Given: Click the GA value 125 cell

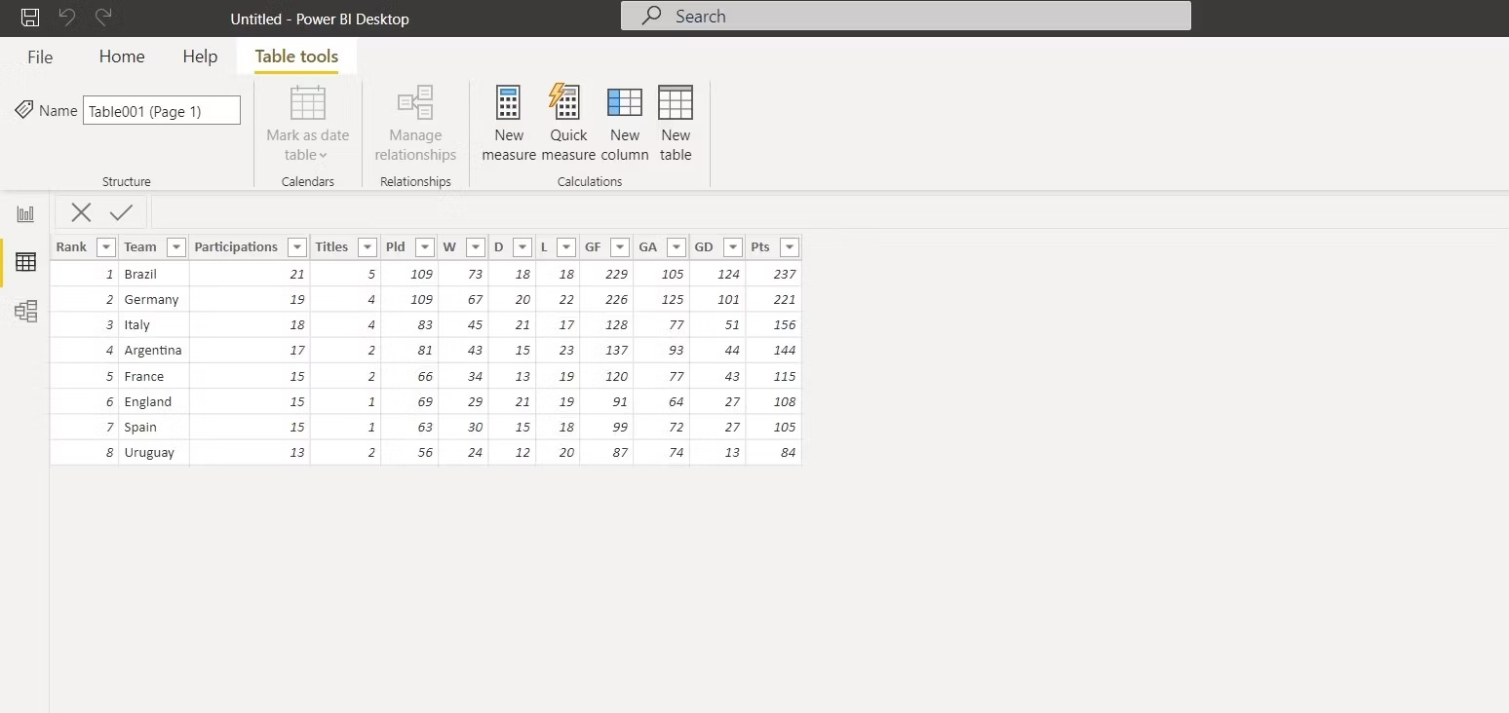Looking at the screenshot, I should 662,299.
